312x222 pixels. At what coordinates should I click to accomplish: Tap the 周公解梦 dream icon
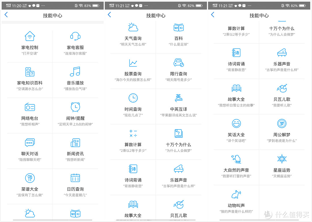pos(282,123)
